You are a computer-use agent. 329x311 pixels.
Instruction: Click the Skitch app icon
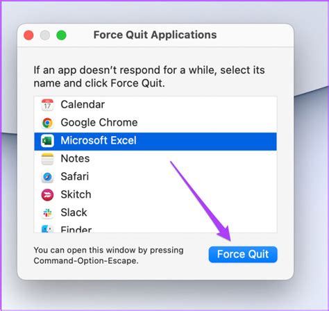(x=47, y=195)
